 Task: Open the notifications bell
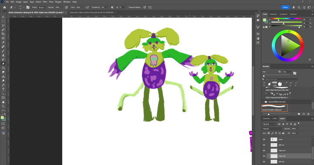click(x=294, y=7)
